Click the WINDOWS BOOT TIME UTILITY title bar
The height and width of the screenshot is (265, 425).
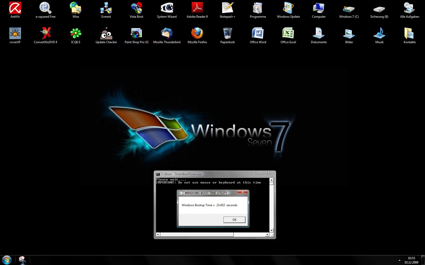[207, 193]
